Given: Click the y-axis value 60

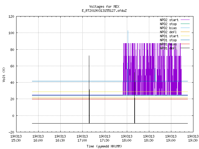Looking at the screenshot, I should point(12,66).
